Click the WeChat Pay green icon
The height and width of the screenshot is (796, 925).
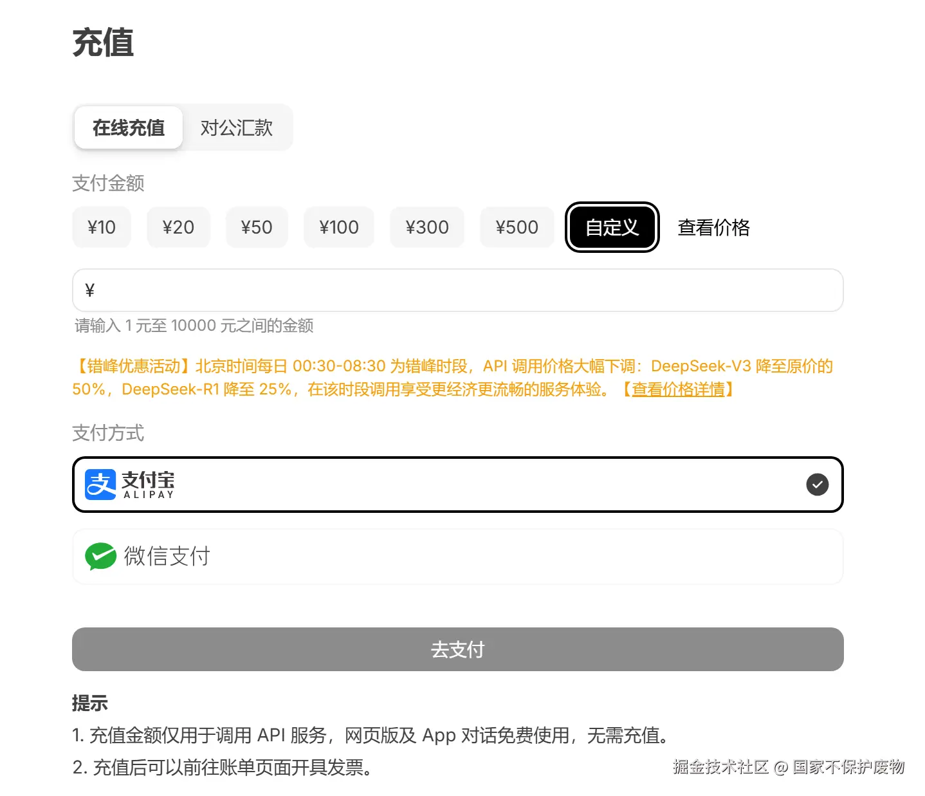[100, 557]
